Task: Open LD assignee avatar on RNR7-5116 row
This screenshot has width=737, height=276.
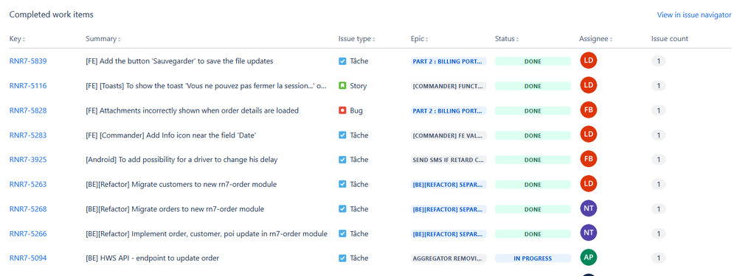Action: [589, 85]
